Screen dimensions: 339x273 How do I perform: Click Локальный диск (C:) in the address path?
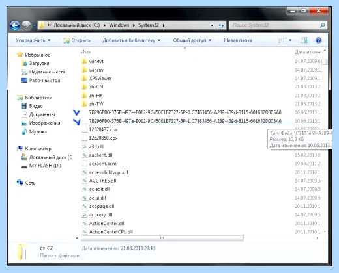point(77,25)
